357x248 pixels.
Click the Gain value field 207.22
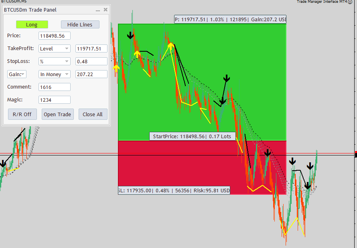point(91,74)
